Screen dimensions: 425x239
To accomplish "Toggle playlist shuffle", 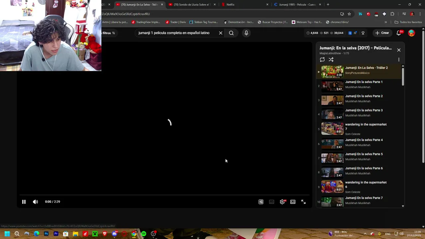I will pos(331,60).
